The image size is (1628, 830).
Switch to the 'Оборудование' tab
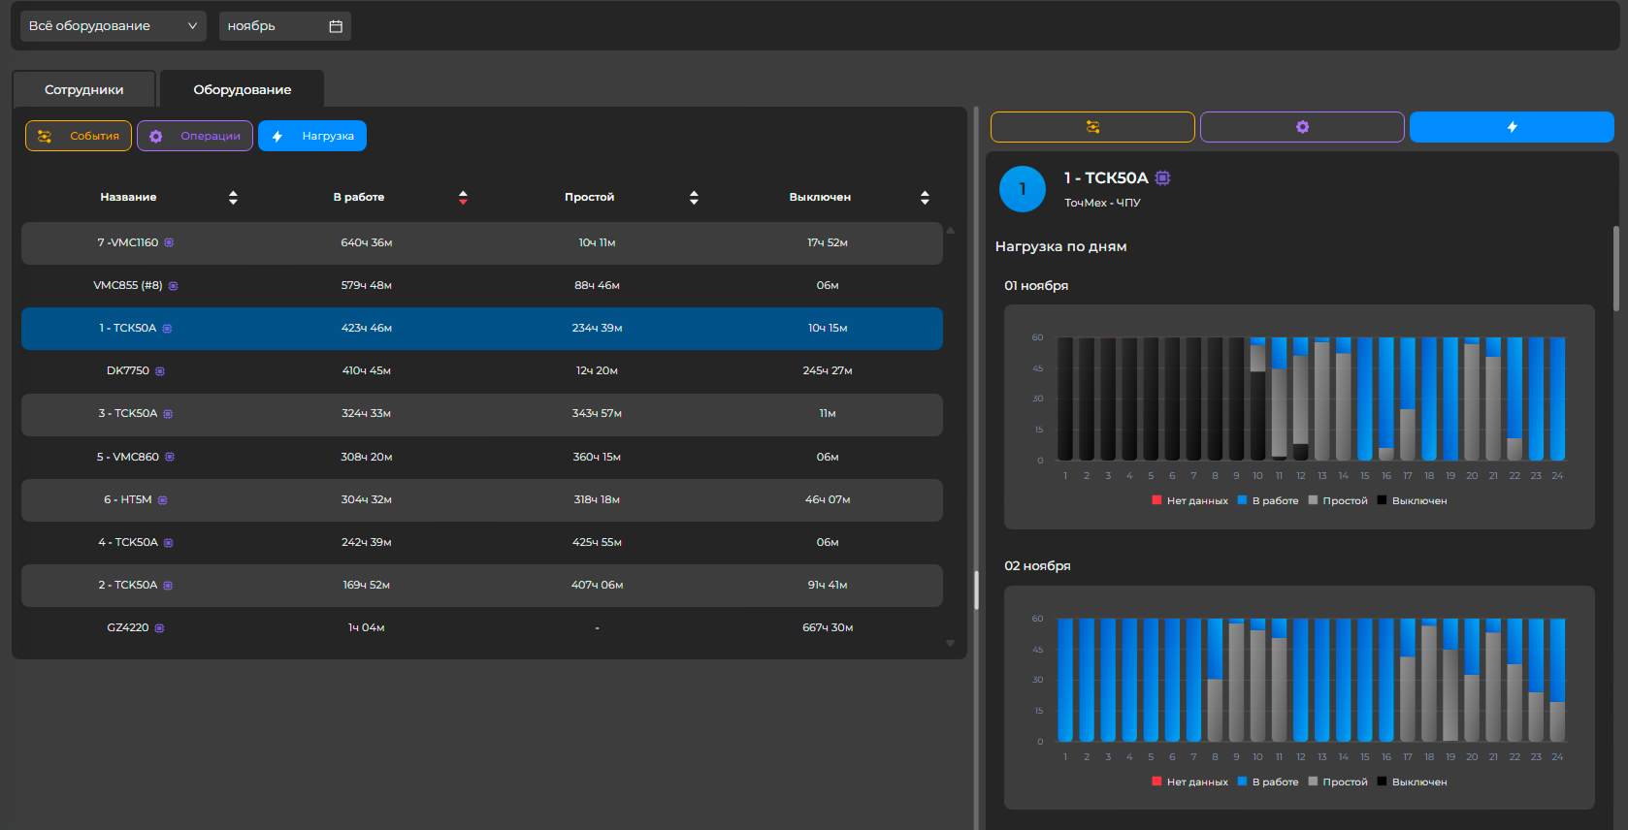coord(242,89)
